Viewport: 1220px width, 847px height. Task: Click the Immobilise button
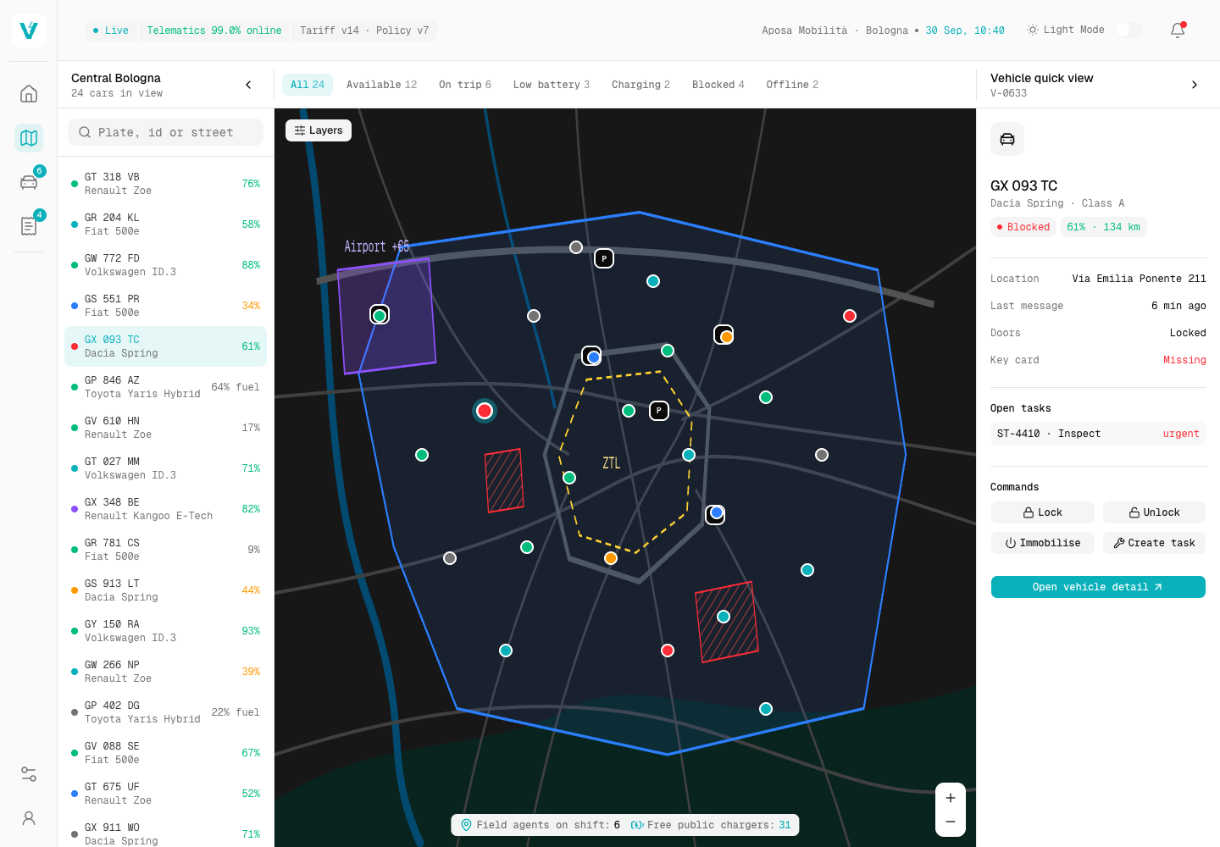[1043, 543]
